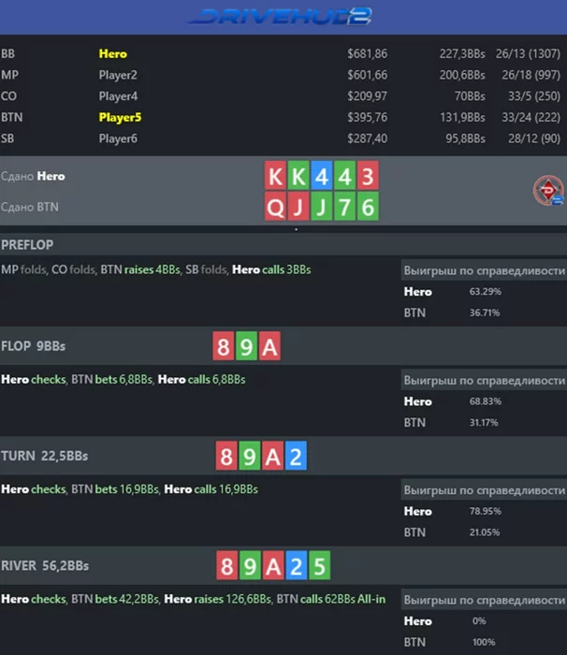Click the TURN 22,5BBs street label
Viewport: 567px width, 655px height.
point(44,456)
